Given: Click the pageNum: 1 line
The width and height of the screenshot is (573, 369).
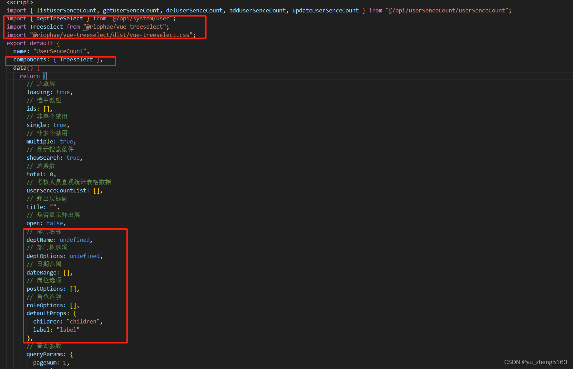Looking at the screenshot, I should (51, 363).
